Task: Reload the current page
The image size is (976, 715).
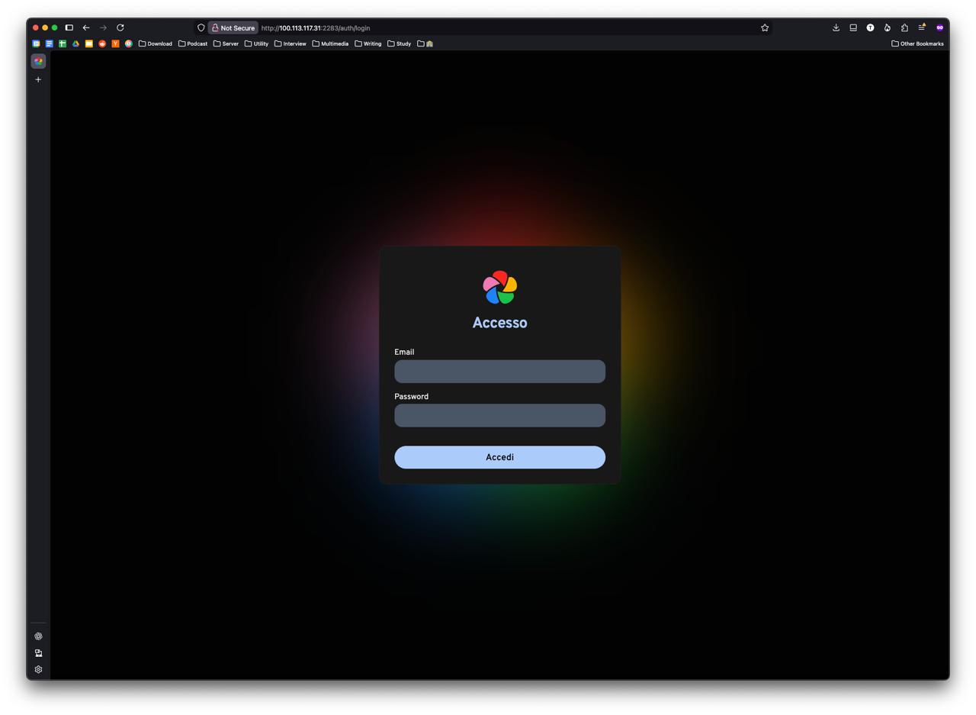Action: 120,27
